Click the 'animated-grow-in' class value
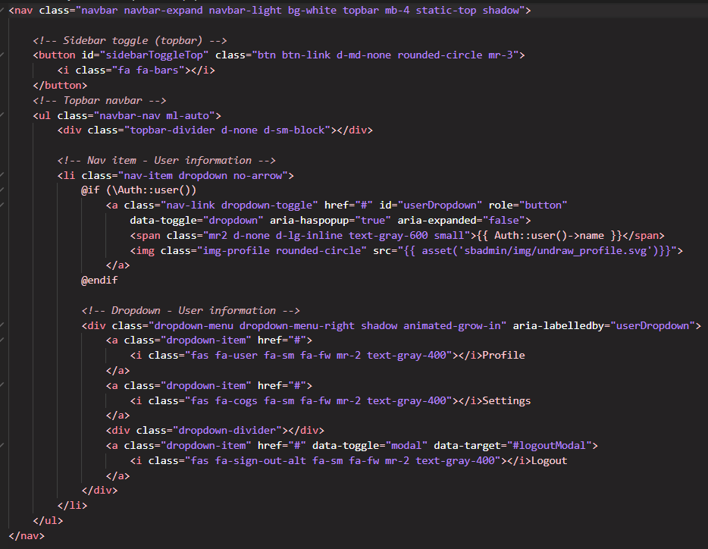708x549 pixels. click(452, 325)
